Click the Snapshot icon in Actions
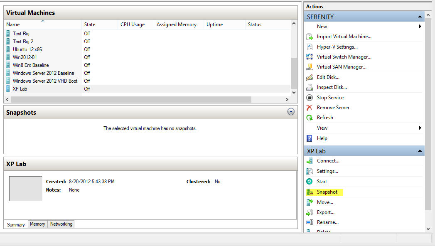Image resolution: width=435 pixels, height=246 pixels. (x=310, y=192)
